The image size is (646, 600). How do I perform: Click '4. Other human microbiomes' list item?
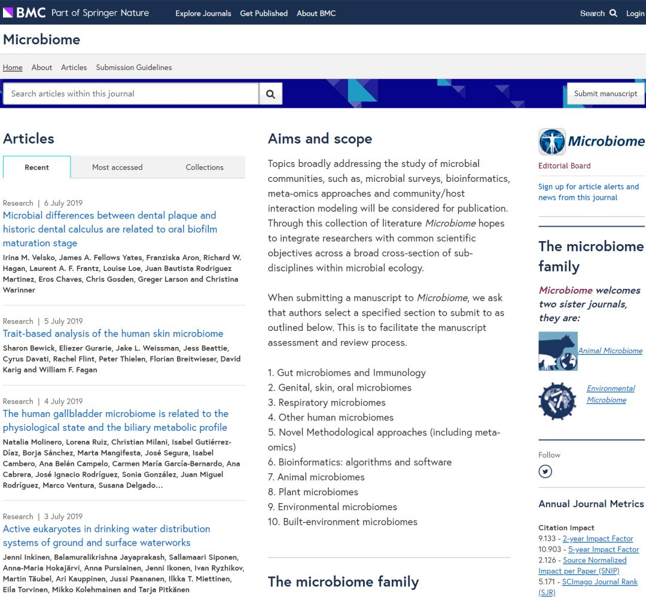tap(330, 418)
